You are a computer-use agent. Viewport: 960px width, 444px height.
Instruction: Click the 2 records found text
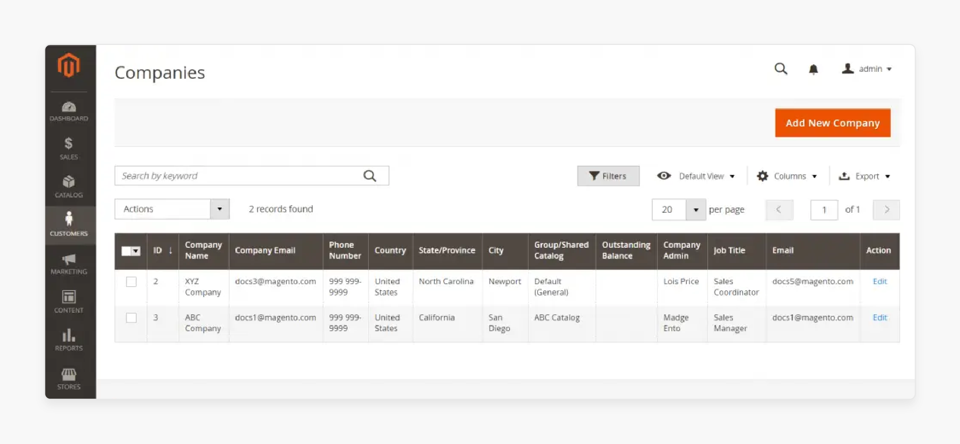pos(280,209)
